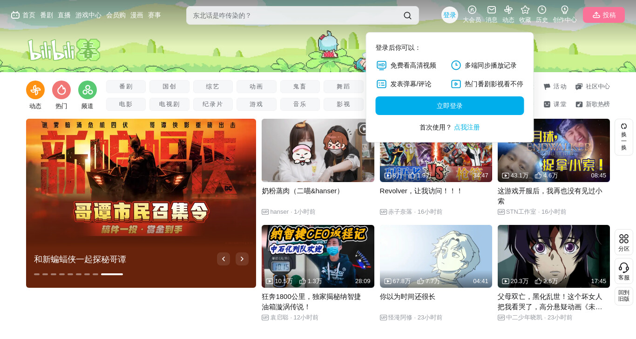Select 舞蹈 category tag

click(344, 87)
